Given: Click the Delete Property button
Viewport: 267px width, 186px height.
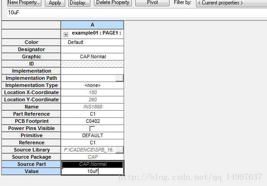Looking at the screenshot, I should [x=113, y=3].
